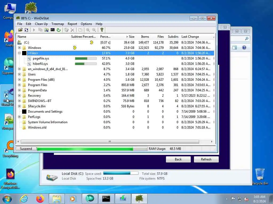Open Command Prompt Here toolbar icon
273x204 pixels.
53,30
